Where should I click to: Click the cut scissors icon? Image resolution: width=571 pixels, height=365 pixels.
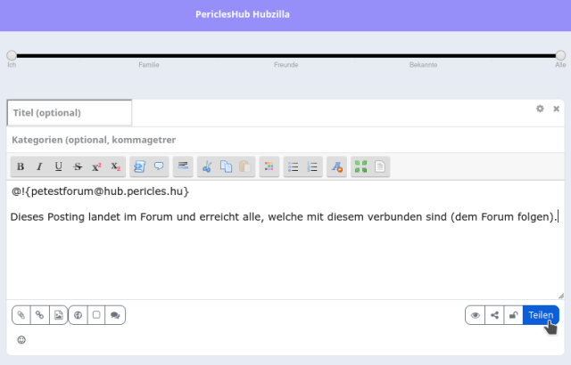207,166
